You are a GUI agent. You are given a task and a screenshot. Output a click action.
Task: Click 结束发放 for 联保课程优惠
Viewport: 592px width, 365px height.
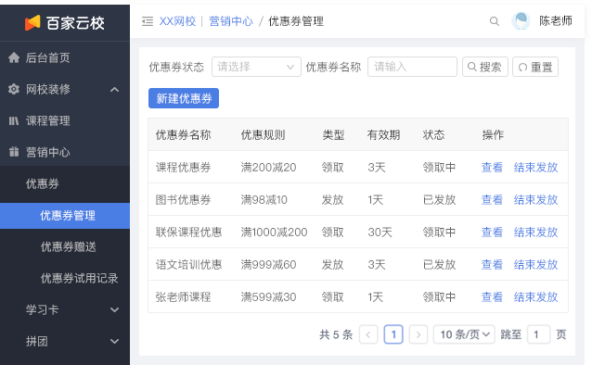(x=536, y=232)
